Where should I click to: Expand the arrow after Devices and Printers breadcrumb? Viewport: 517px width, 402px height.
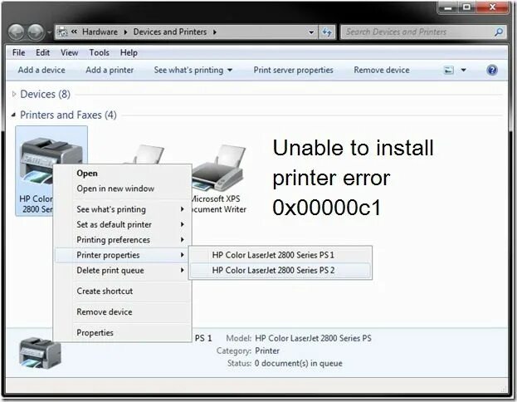(x=215, y=32)
